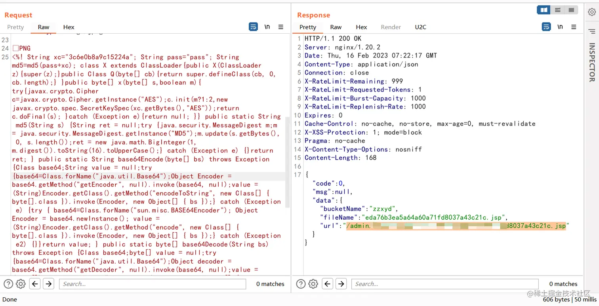The height and width of the screenshot is (306, 599).
Task: Click the Pragma: no-cache header line
Action: tap(335, 141)
